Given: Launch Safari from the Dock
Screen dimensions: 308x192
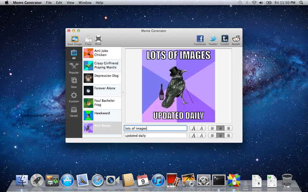Looking at the screenshot, I should pos(97,181).
